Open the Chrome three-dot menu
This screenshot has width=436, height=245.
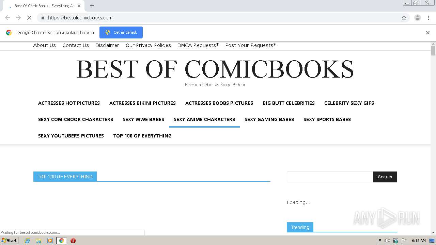coord(429,18)
